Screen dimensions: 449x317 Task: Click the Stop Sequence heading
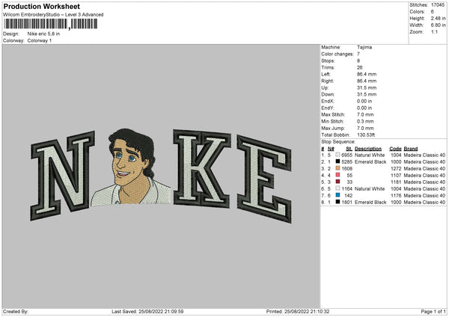pyautogui.click(x=338, y=142)
